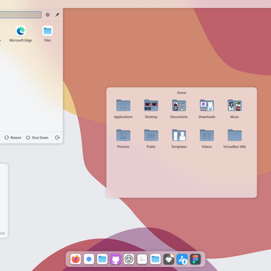Open the Pictures folder in Home widget
The height and width of the screenshot is (271, 271).
click(123, 139)
